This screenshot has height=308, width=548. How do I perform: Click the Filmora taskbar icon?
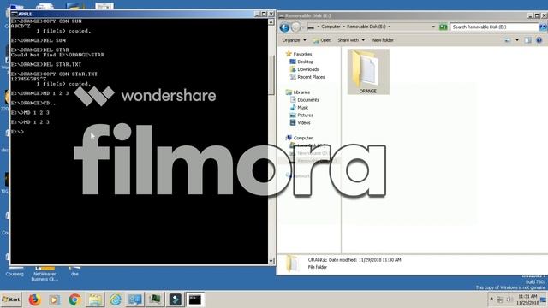[175, 299]
